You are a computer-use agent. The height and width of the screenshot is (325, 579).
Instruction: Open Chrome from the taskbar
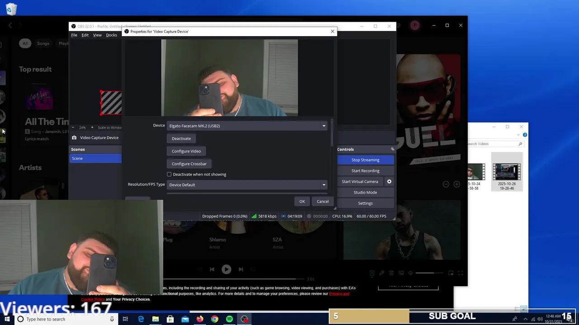(215, 319)
